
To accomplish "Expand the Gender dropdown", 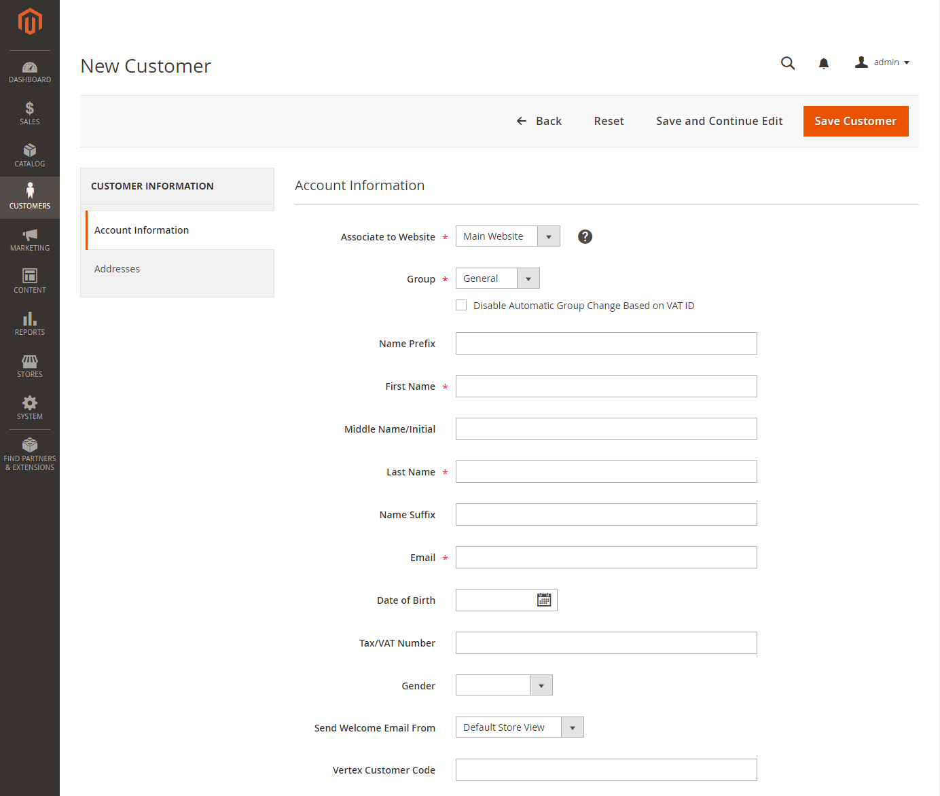I will pyautogui.click(x=504, y=685).
